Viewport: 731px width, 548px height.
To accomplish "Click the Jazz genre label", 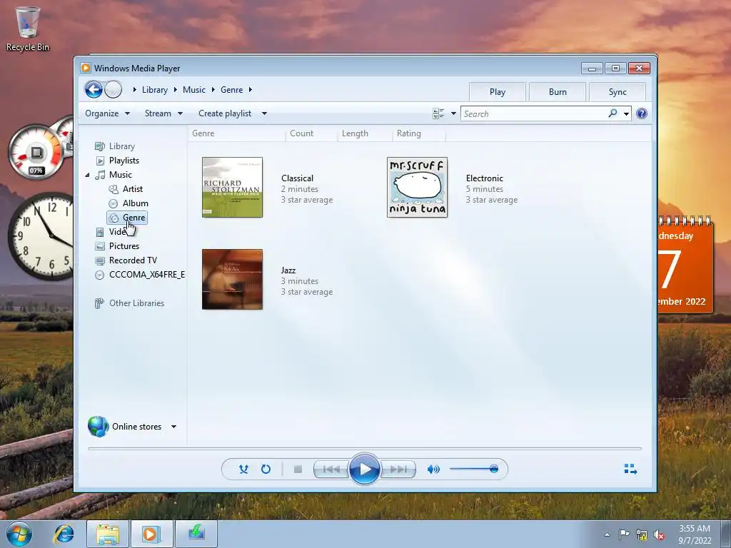I will coord(288,270).
